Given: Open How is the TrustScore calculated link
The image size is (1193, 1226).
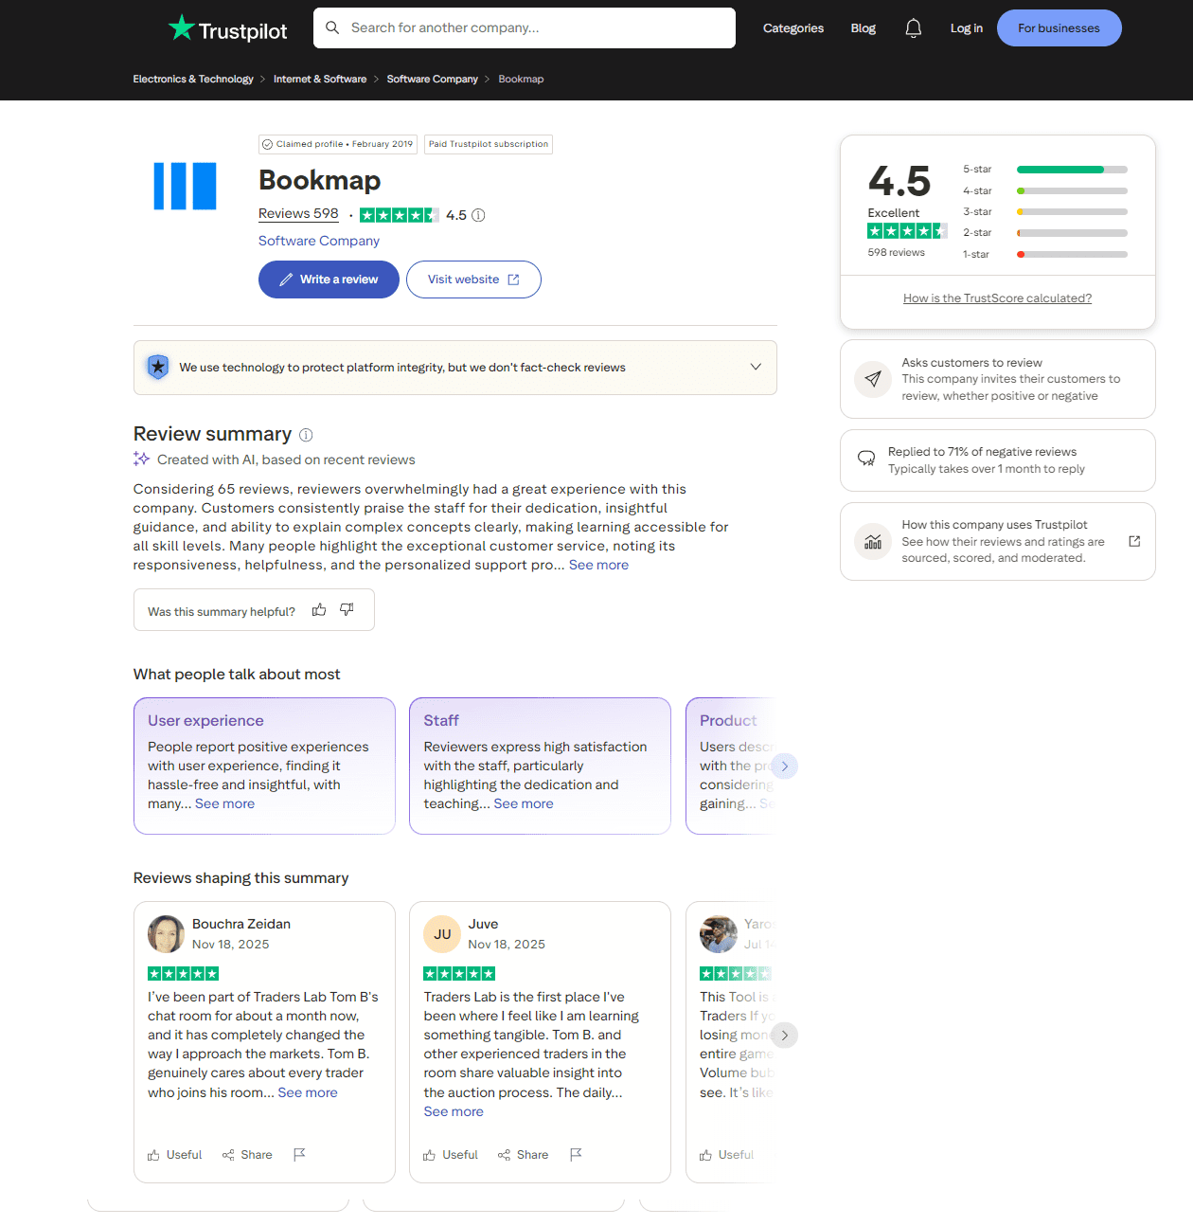Looking at the screenshot, I should 997,298.
